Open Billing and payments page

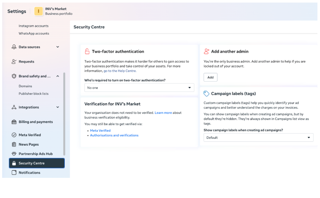pyautogui.click(x=36, y=122)
